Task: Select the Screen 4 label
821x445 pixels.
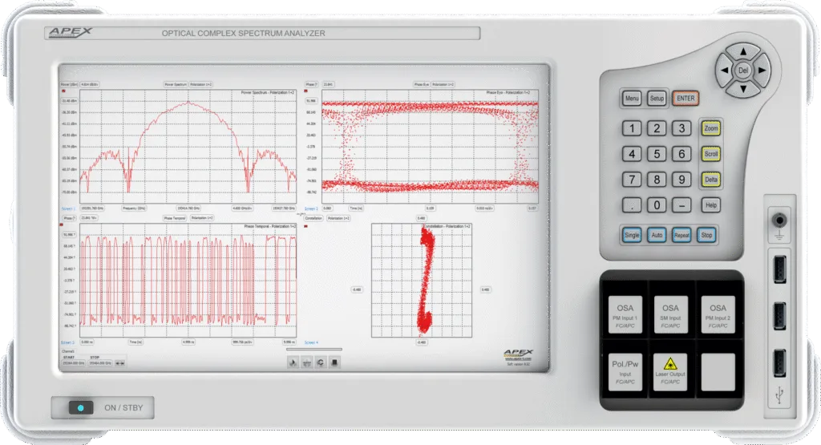Action: click(311, 342)
